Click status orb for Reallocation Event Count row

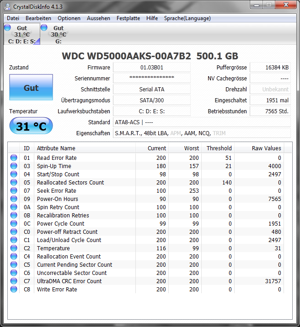tap(14, 256)
